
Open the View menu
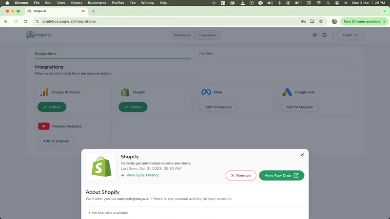click(x=61, y=3)
